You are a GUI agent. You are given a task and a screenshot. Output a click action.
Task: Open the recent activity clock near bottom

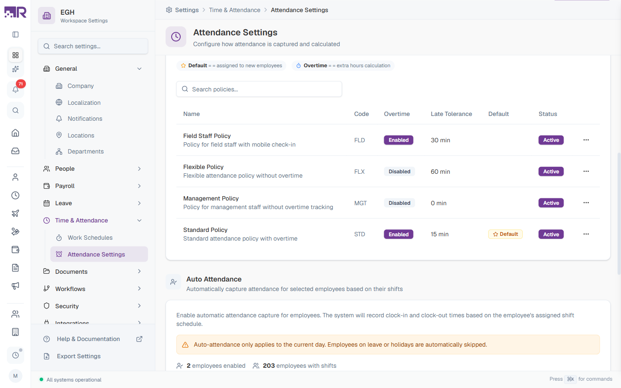click(x=16, y=355)
